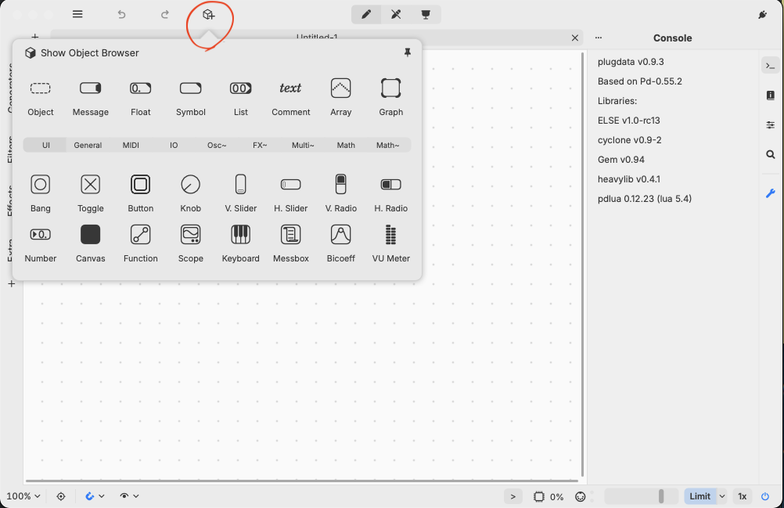The height and width of the screenshot is (508, 784).
Task: Undo the last action
Action: point(121,14)
